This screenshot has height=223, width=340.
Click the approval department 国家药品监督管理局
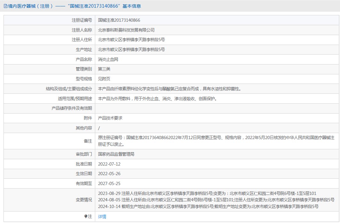[116, 154]
